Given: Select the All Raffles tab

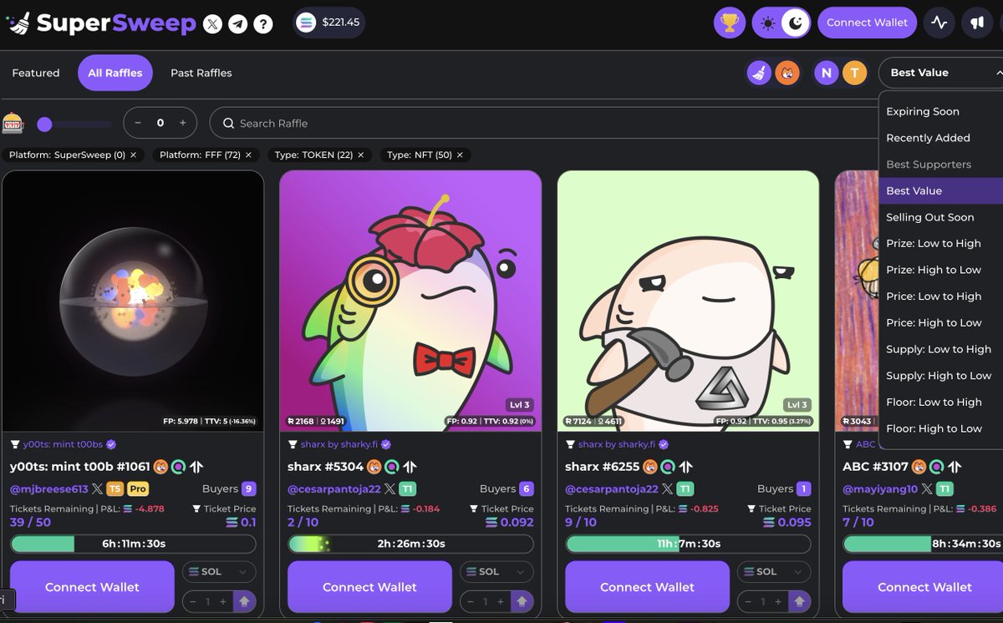Looking at the screenshot, I should (115, 73).
